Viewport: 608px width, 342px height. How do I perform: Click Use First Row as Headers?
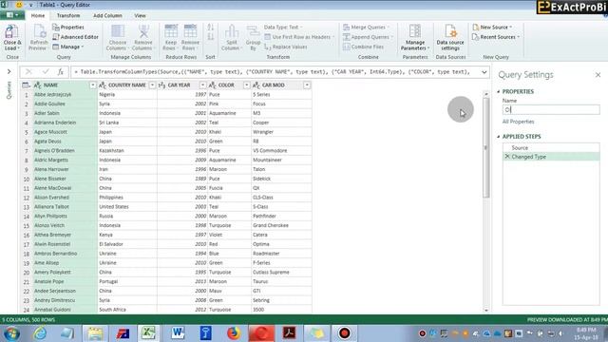(x=298, y=37)
